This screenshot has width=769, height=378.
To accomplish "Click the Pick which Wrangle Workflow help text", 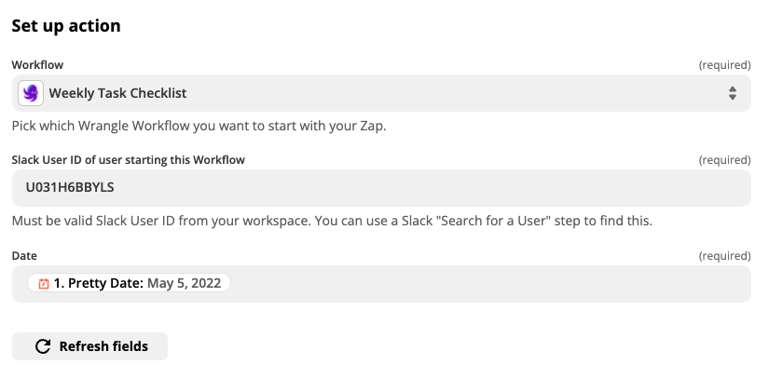I will [199, 126].
